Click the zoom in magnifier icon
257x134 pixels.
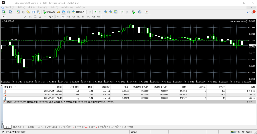click(106, 12)
